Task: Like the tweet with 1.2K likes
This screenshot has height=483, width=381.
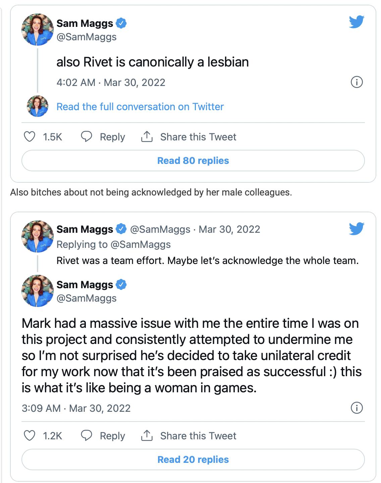Action: click(x=30, y=436)
